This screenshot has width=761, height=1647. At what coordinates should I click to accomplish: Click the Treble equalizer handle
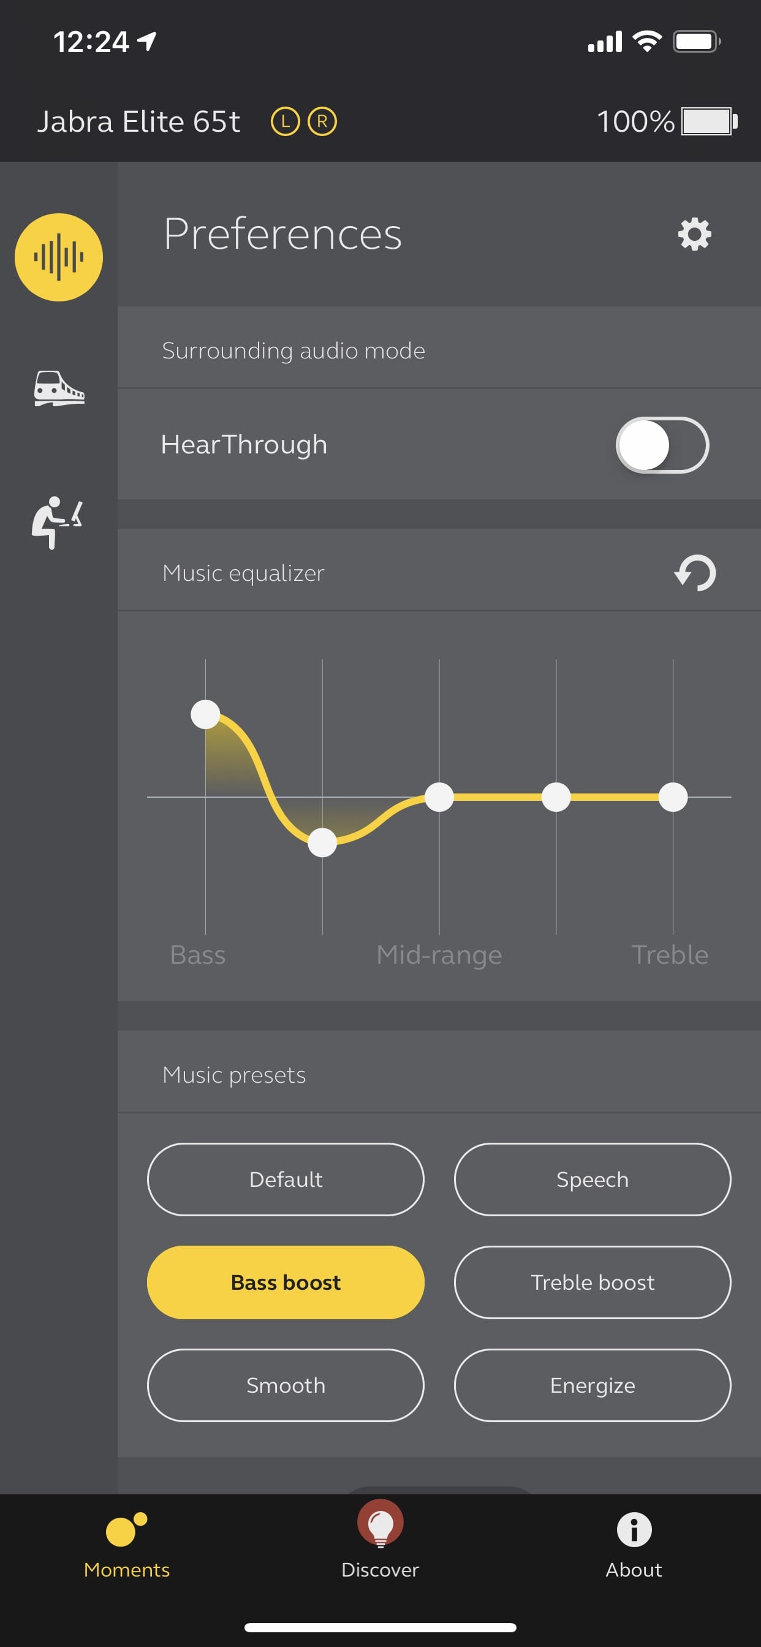(673, 797)
